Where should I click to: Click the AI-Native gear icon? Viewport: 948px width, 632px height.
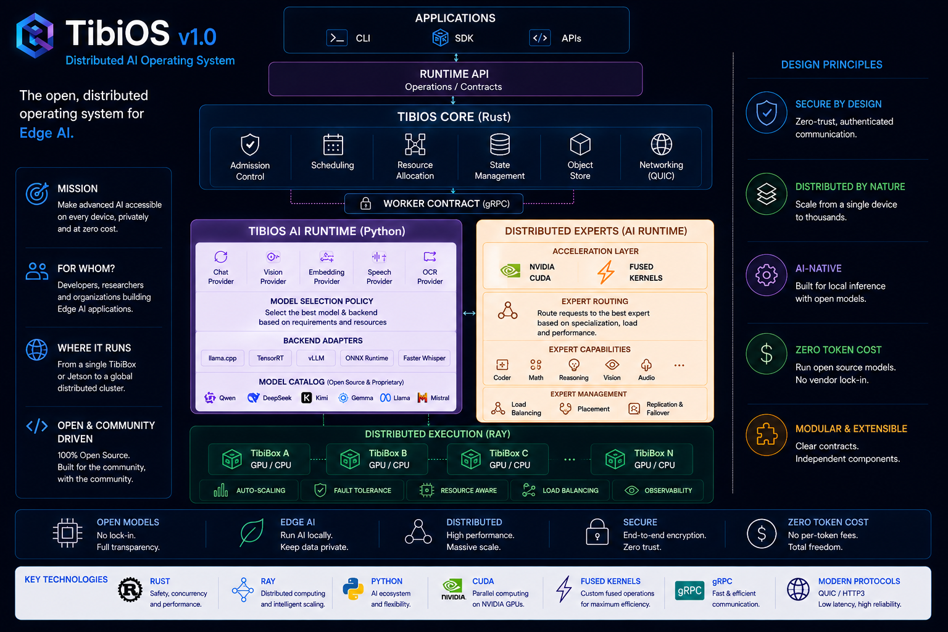[x=767, y=275]
